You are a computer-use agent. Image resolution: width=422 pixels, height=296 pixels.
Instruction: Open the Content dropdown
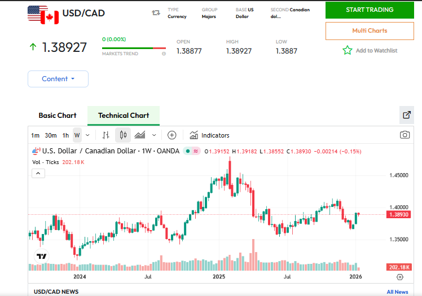pyautogui.click(x=58, y=79)
